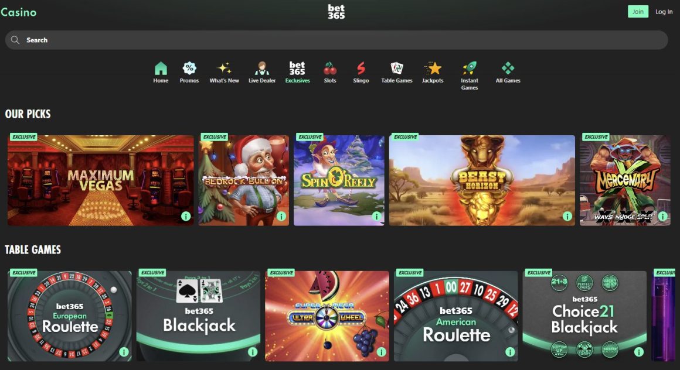Show info for European Roulette game

coord(124,352)
